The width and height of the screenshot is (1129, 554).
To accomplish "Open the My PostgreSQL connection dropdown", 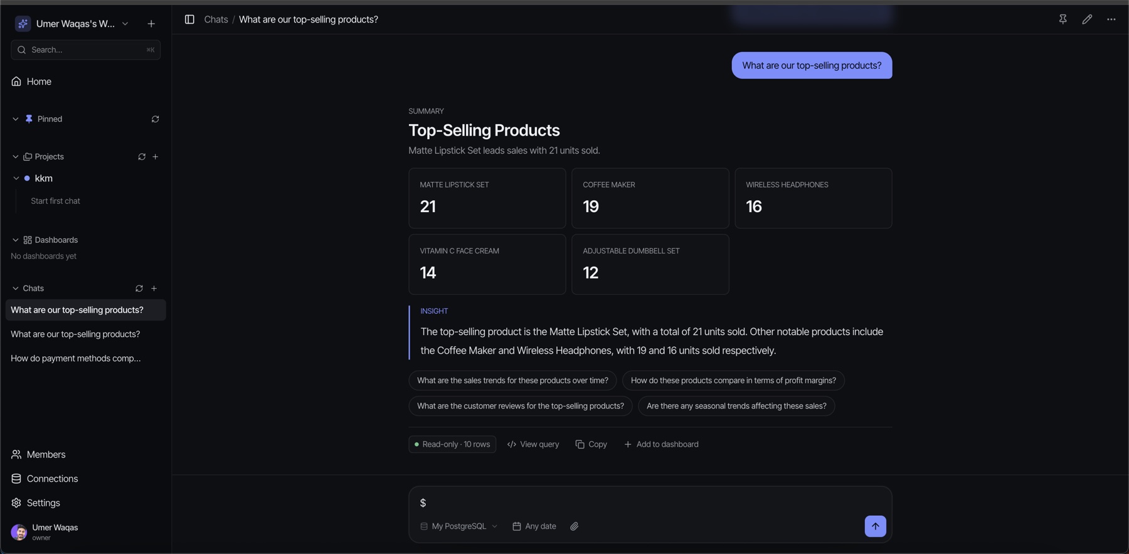I will tap(458, 526).
